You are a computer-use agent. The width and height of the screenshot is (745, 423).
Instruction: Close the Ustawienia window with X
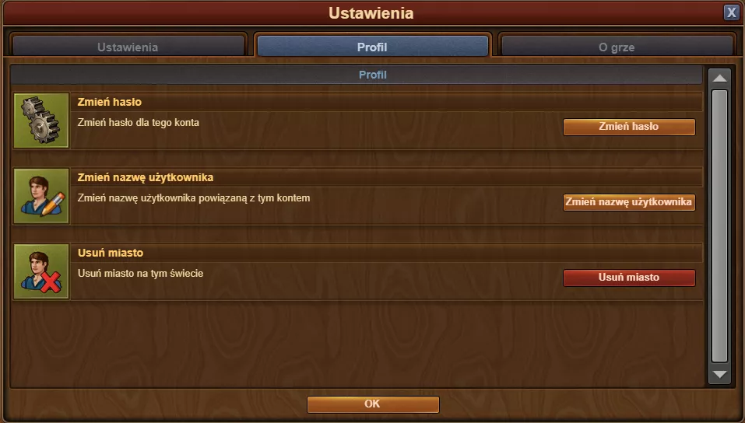[x=731, y=12]
